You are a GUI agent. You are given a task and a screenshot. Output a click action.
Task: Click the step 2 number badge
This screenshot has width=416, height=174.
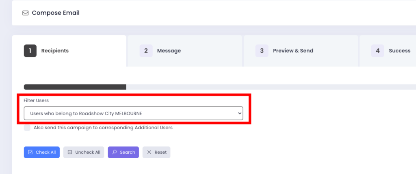146,51
